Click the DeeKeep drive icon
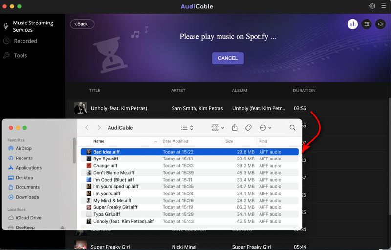The image size is (391, 250). 11,227
